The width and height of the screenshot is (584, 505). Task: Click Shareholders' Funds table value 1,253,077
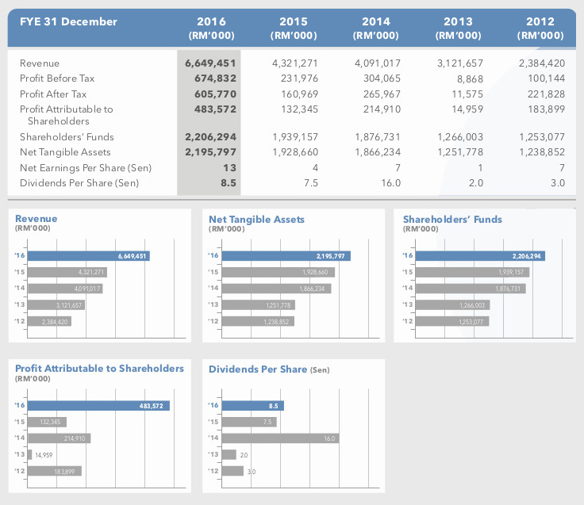(542, 137)
